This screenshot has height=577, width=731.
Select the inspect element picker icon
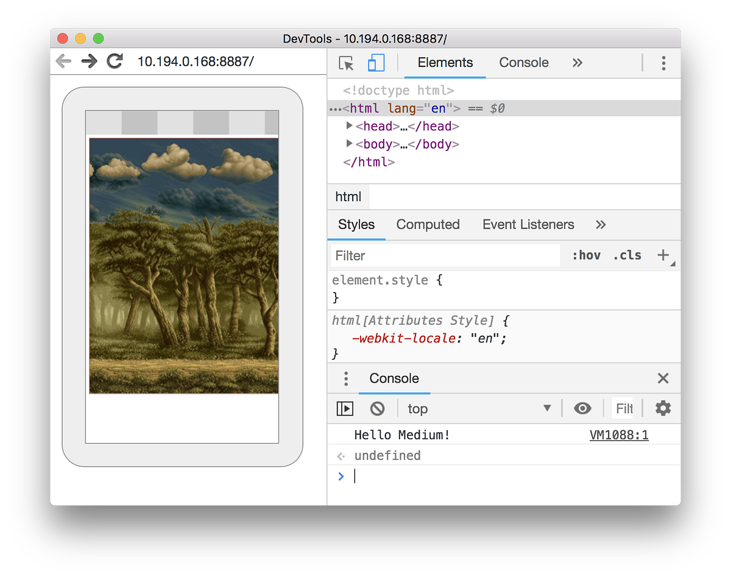pos(345,63)
